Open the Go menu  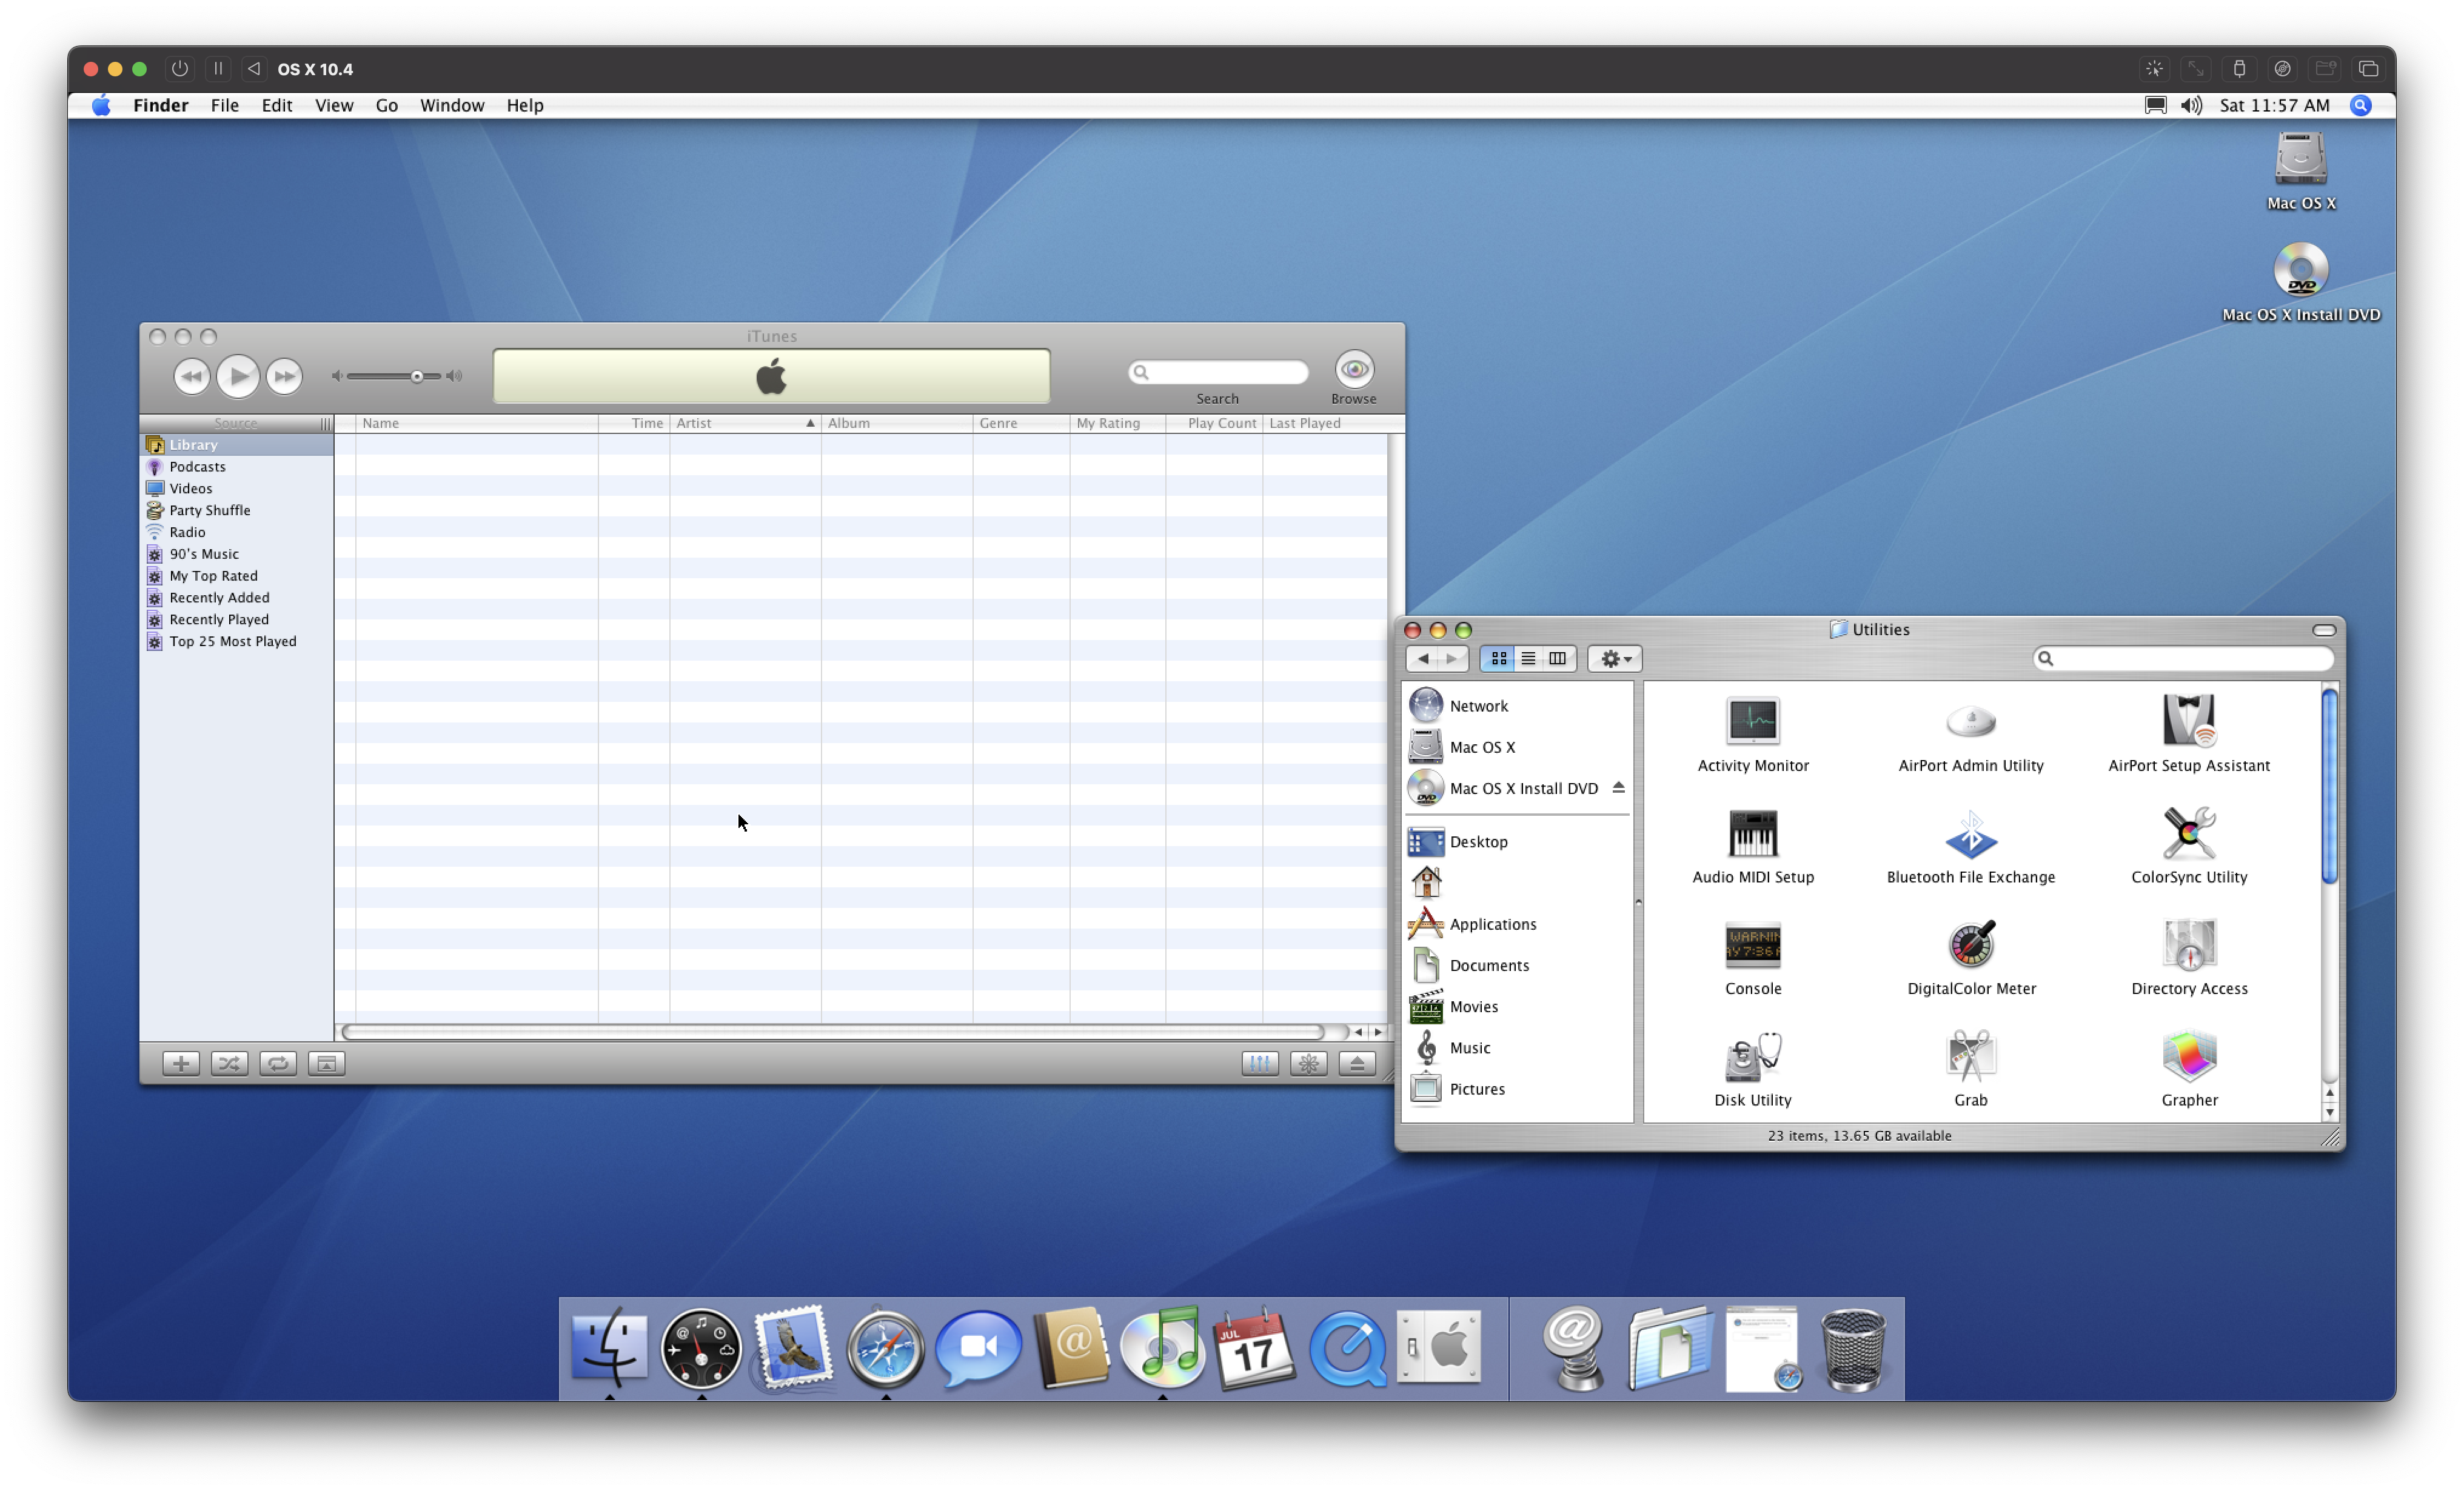coord(386,105)
